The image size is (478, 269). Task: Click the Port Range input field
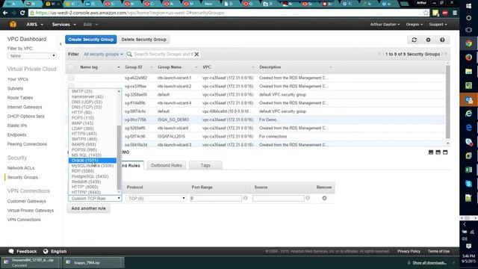[x=216, y=198]
